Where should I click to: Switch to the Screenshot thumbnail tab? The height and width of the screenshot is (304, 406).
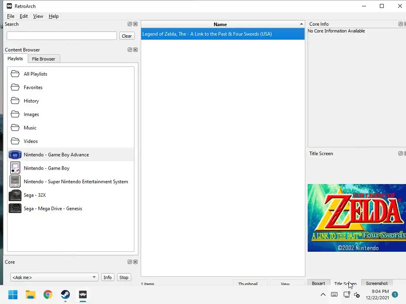(x=377, y=283)
